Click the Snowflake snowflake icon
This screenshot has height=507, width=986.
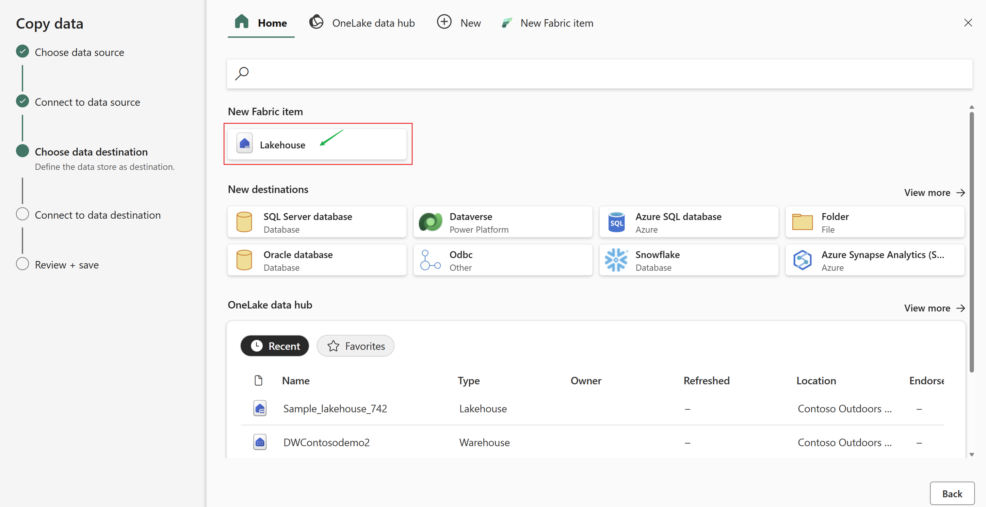click(x=616, y=260)
